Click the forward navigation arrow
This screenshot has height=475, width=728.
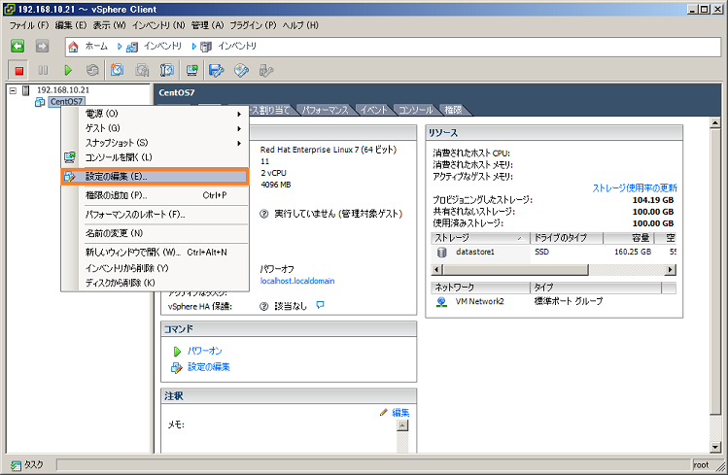click(42, 46)
